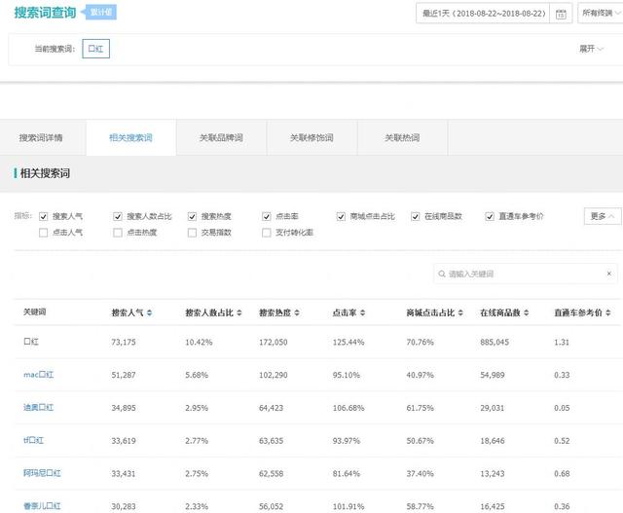Viewport: 623px width, 513px height.
Task: Clear the keyword search box with X
Action: 608,274
